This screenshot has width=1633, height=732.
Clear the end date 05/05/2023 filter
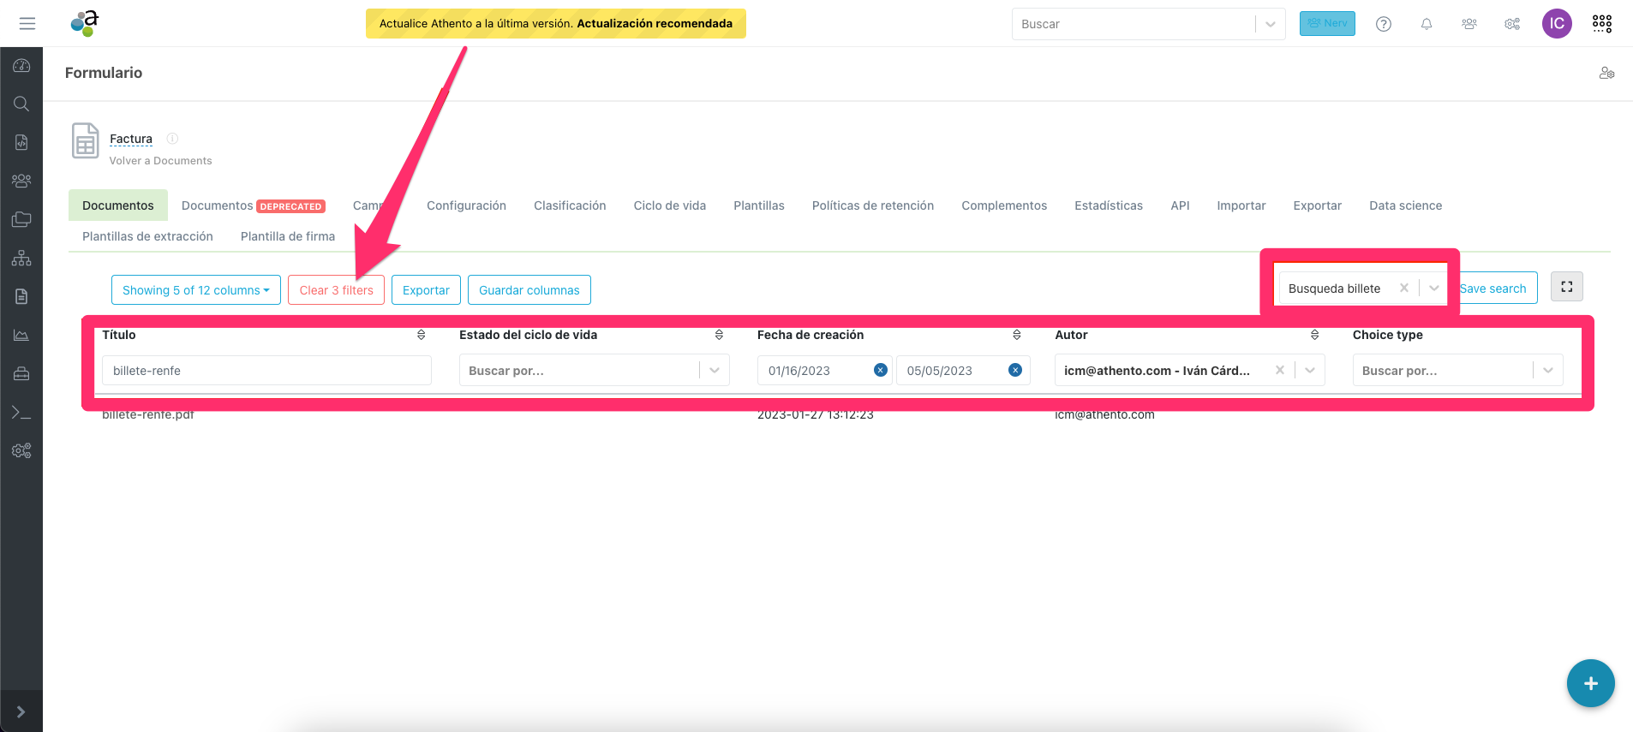[1015, 370]
